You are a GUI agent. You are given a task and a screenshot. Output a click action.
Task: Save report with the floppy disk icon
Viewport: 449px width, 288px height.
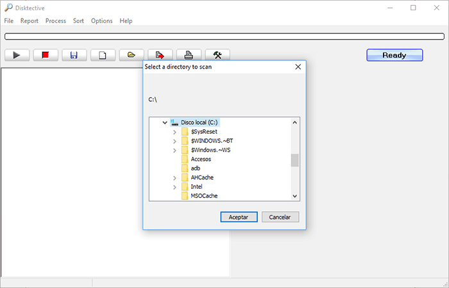74,55
